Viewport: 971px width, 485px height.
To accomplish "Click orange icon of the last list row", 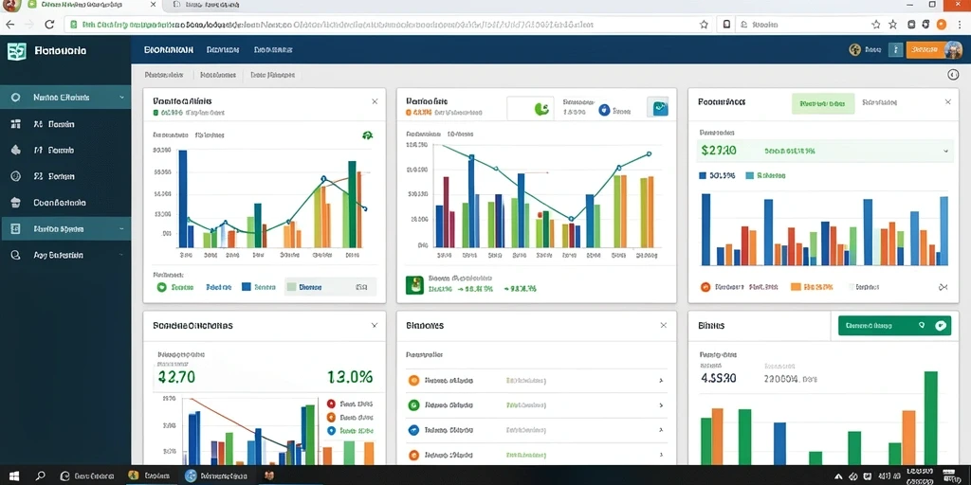I will point(413,456).
